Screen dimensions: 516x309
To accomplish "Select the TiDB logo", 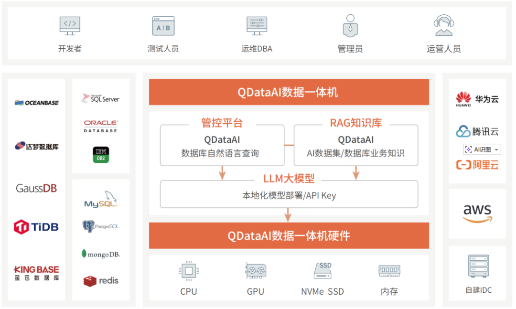I will pyautogui.click(x=35, y=226).
